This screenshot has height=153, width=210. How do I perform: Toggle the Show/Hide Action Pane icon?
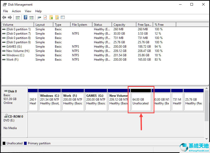point(31,17)
